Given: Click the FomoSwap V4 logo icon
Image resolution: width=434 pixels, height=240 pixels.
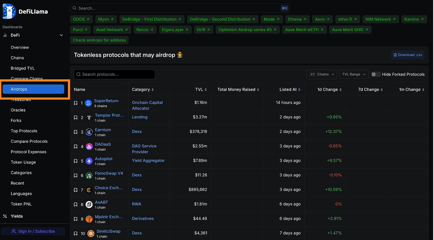Looking at the screenshot, I should [89, 176].
